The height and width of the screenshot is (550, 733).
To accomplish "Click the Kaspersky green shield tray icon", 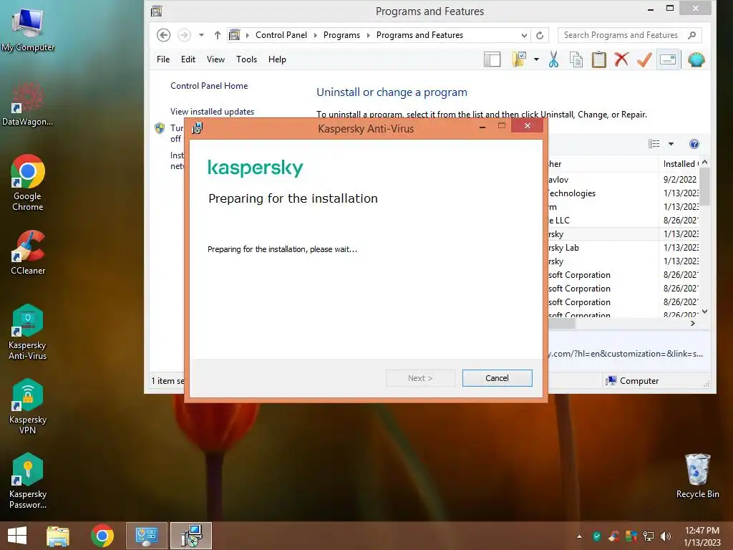I will click(x=597, y=536).
